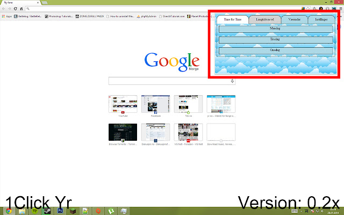Click the on-screen keyboard tray icon
The width and height of the screenshot is (344, 215).
294,211
